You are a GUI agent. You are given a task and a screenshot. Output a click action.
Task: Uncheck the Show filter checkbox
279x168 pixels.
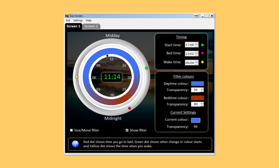pyautogui.click(x=127, y=130)
